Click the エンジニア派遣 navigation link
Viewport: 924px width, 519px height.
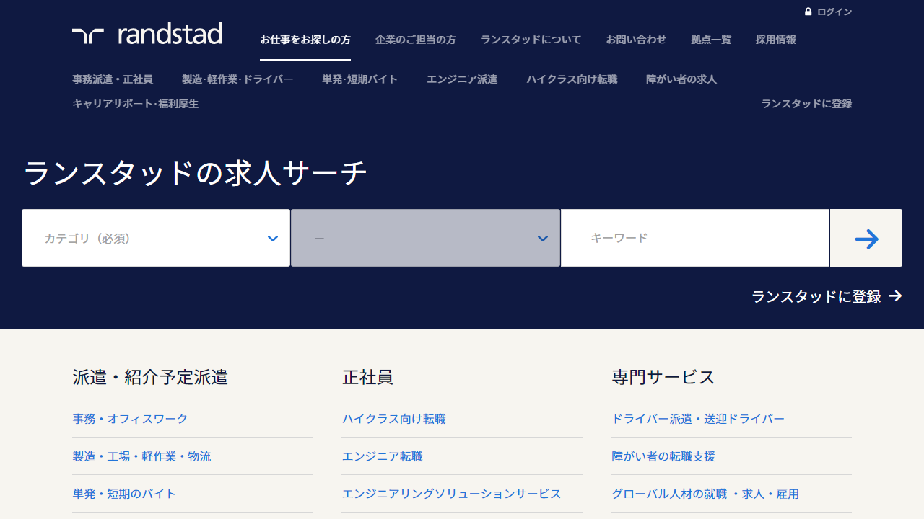[462, 79]
